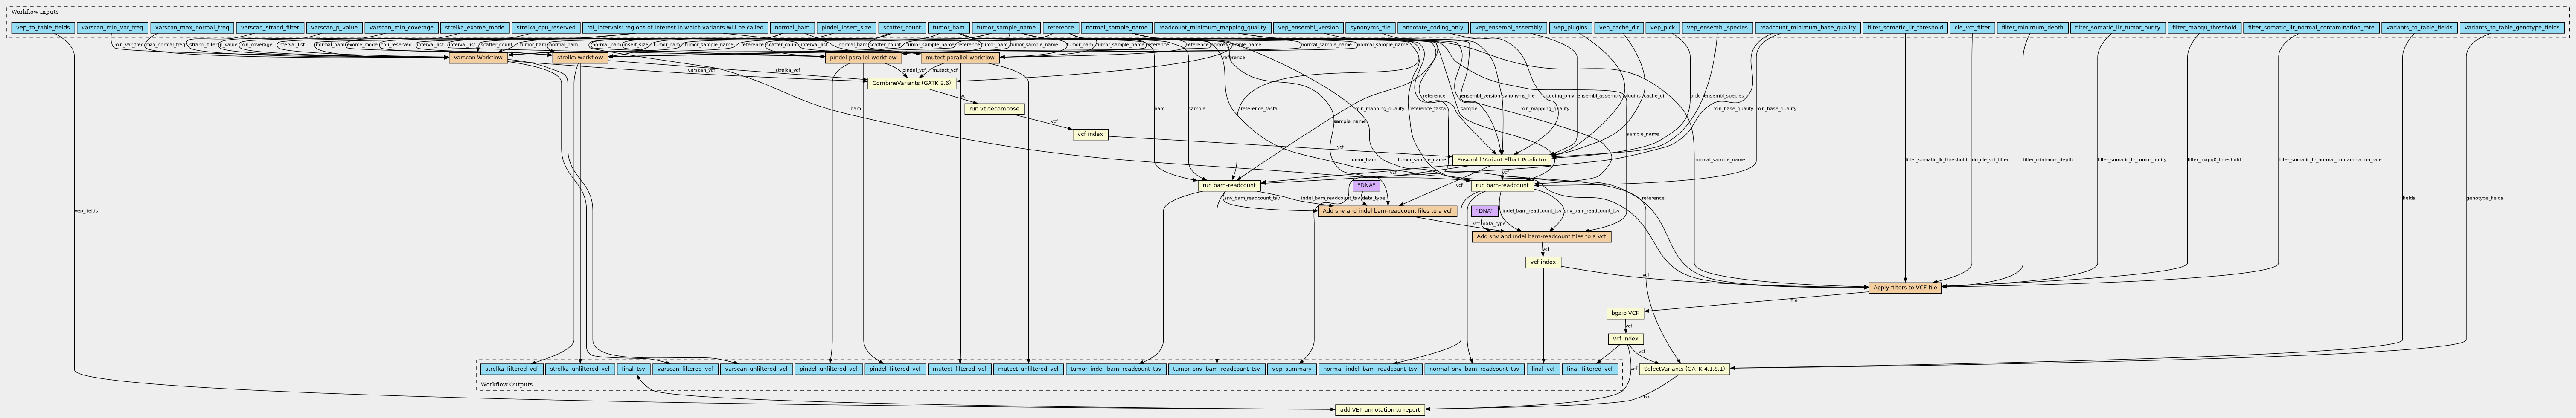Select the normal_indel_bam_readcount_tsv output node

point(1371,369)
